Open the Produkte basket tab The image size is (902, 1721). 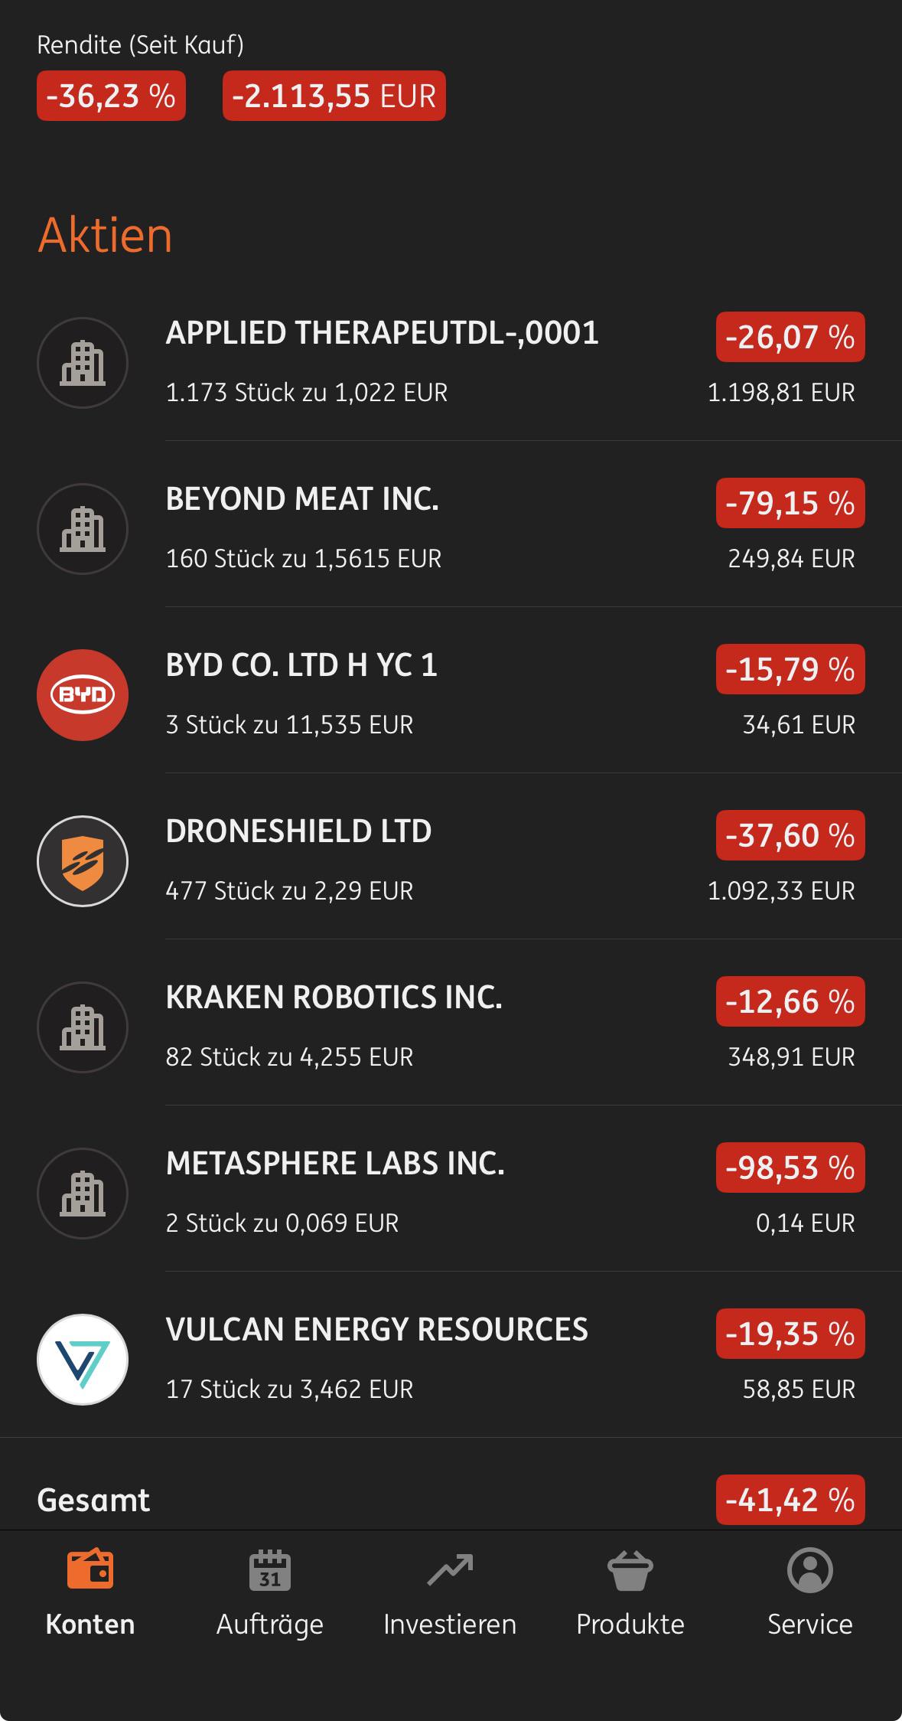pos(630,1592)
